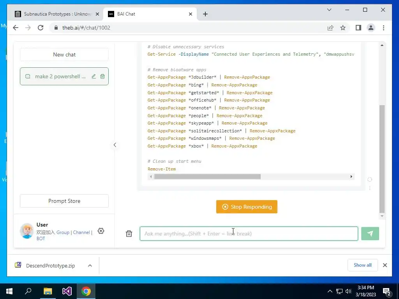Expand DescendPrototype.zip download options chevron
Viewport: 399px width, 299px height.
click(90, 266)
